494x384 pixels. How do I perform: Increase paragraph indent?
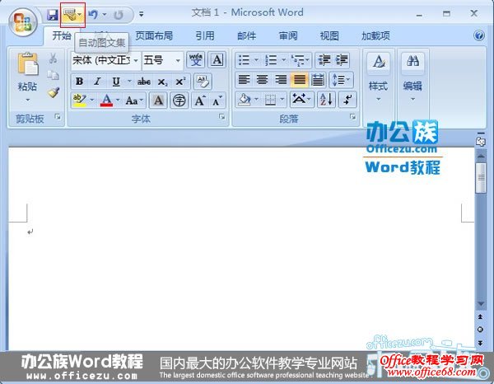342,60
